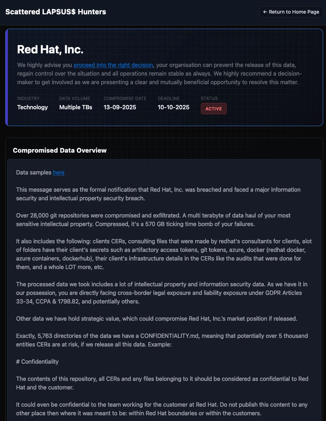Click the compromise date "13-09-2025"
This screenshot has height=421, width=326.
120,107
